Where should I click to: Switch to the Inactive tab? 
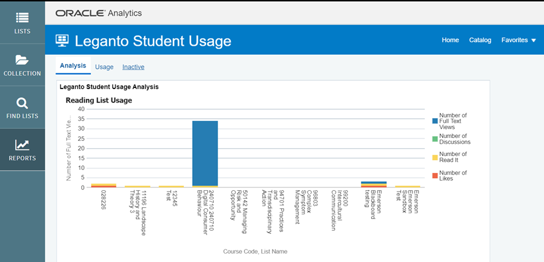133,67
